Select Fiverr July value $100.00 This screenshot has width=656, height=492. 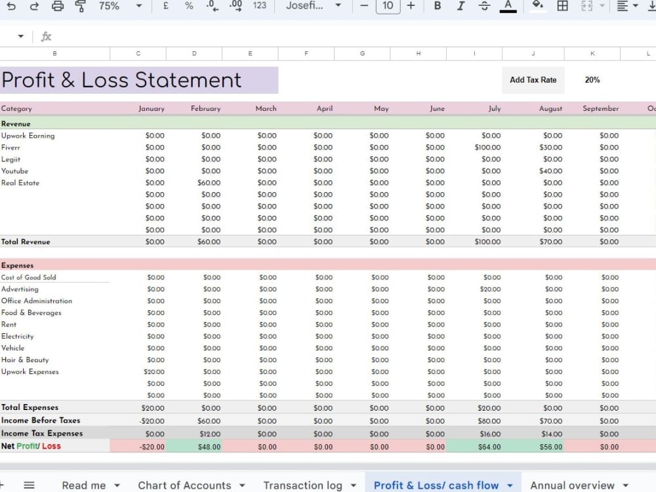pyautogui.click(x=487, y=147)
